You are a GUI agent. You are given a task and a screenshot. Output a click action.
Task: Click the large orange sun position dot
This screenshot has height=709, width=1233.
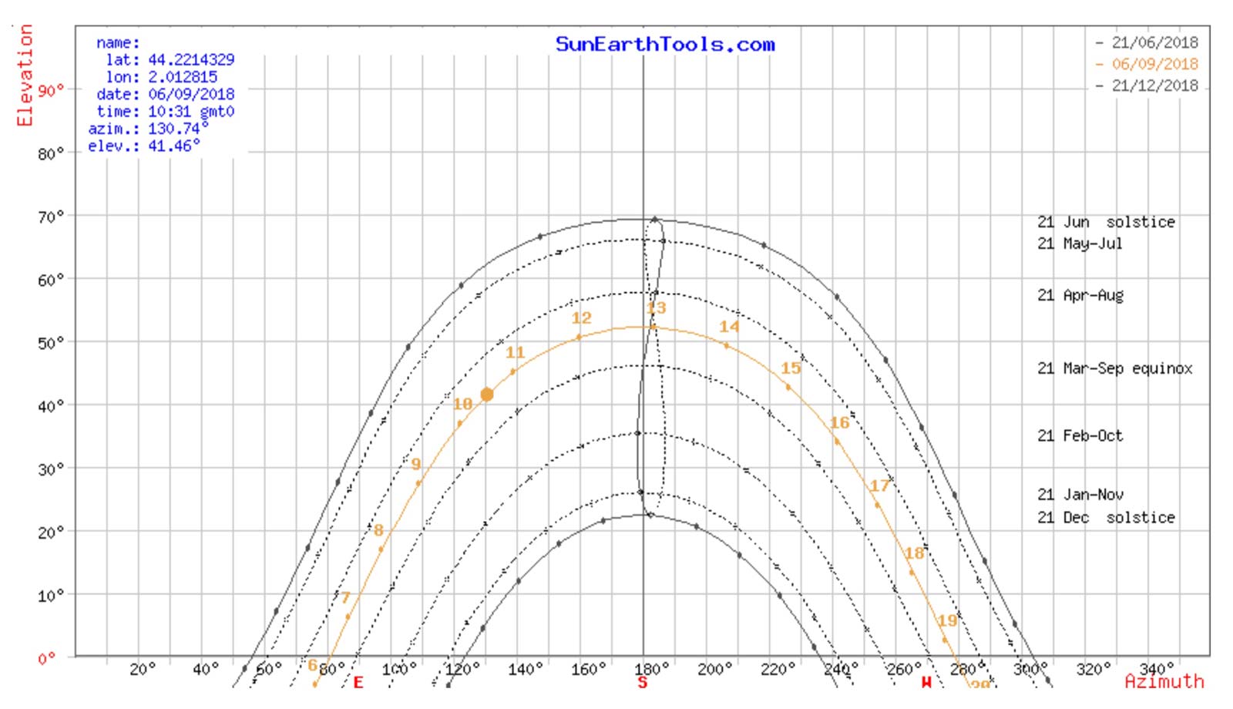(x=486, y=395)
